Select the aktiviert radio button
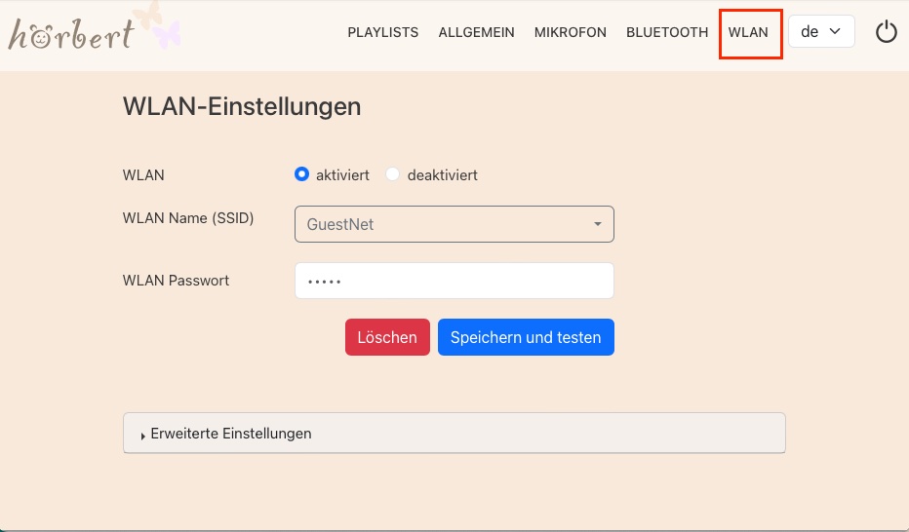909x532 pixels. coord(301,175)
